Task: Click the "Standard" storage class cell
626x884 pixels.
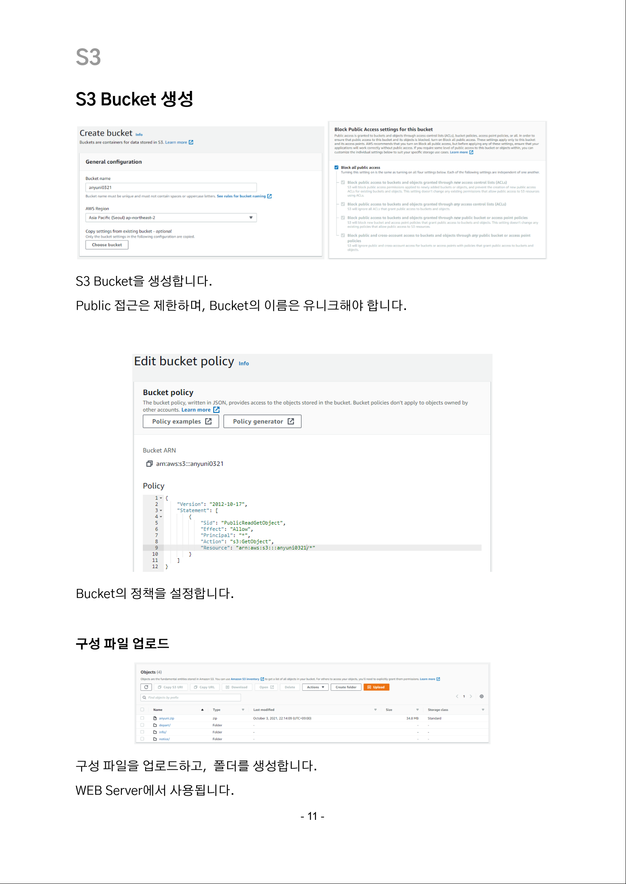Action: coord(434,718)
